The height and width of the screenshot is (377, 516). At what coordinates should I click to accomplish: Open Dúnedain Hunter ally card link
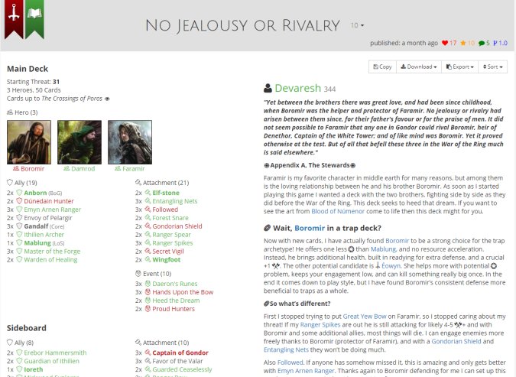click(x=49, y=201)
